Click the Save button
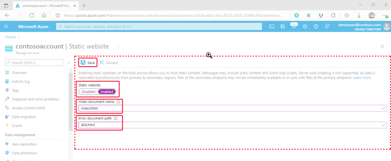The height and width of the screenshot is (161, 391). (x=88, y=63)
